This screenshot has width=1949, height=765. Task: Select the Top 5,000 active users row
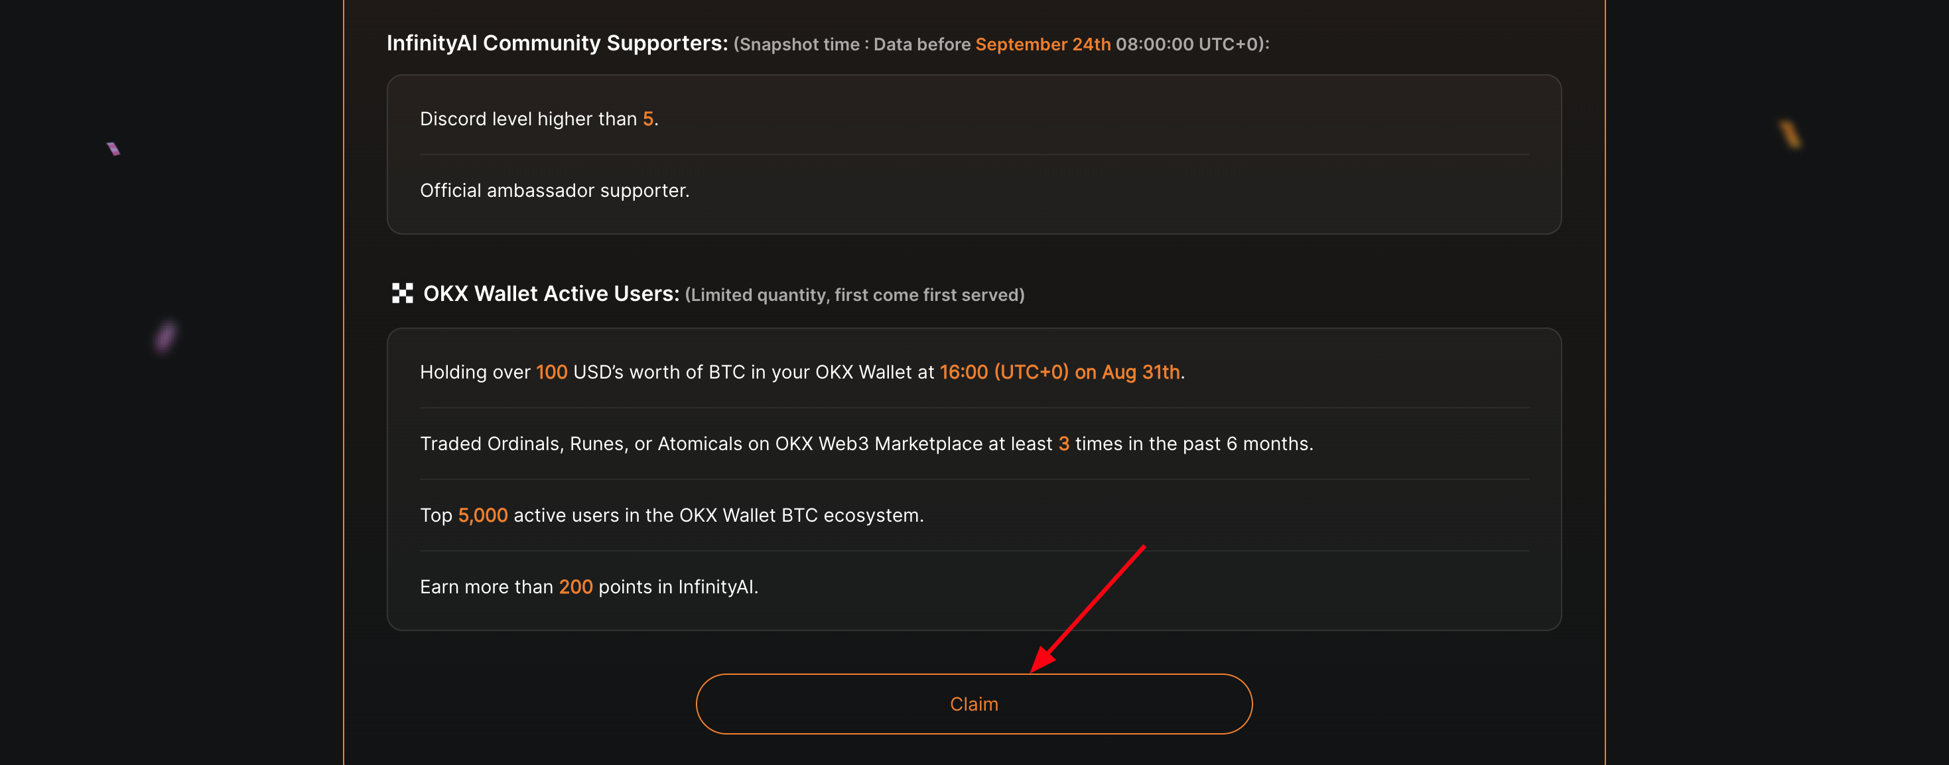tap(974, 516)
